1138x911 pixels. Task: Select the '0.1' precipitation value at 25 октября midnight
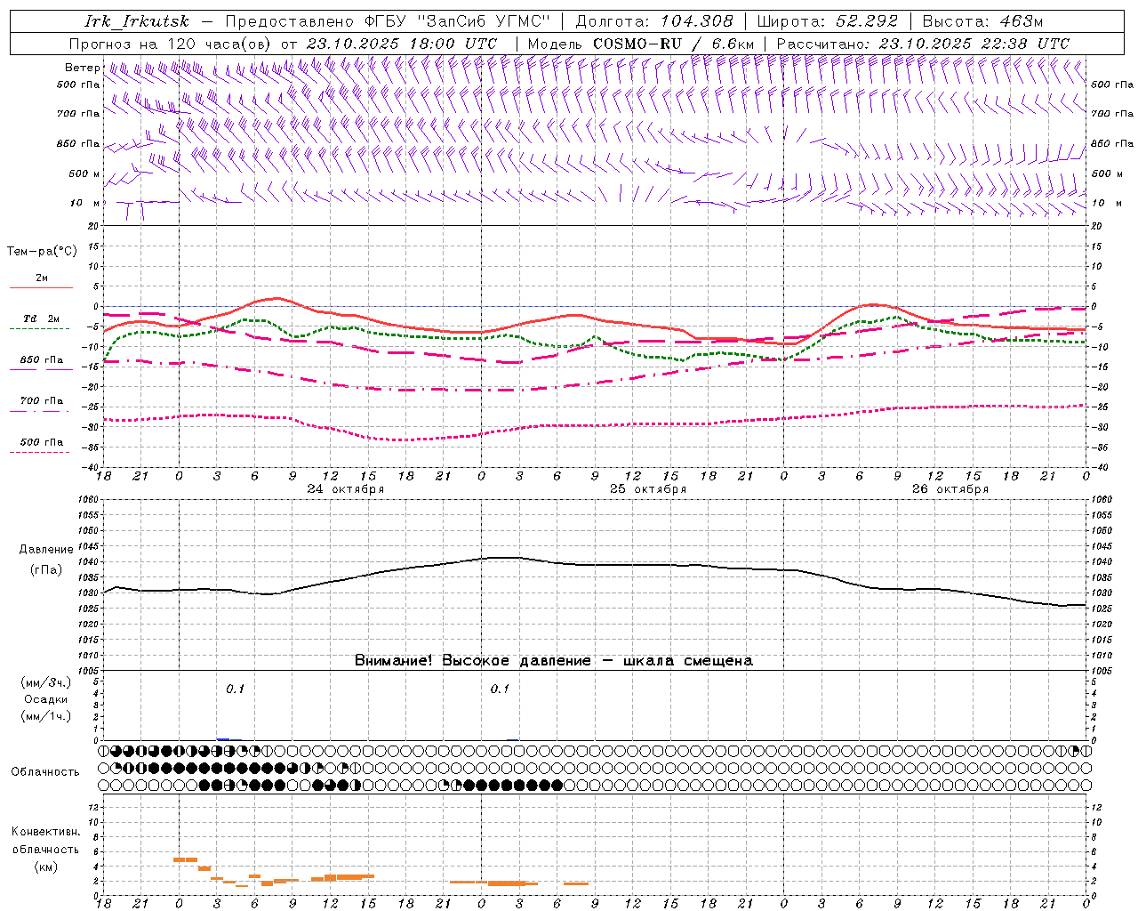point(500,689)
